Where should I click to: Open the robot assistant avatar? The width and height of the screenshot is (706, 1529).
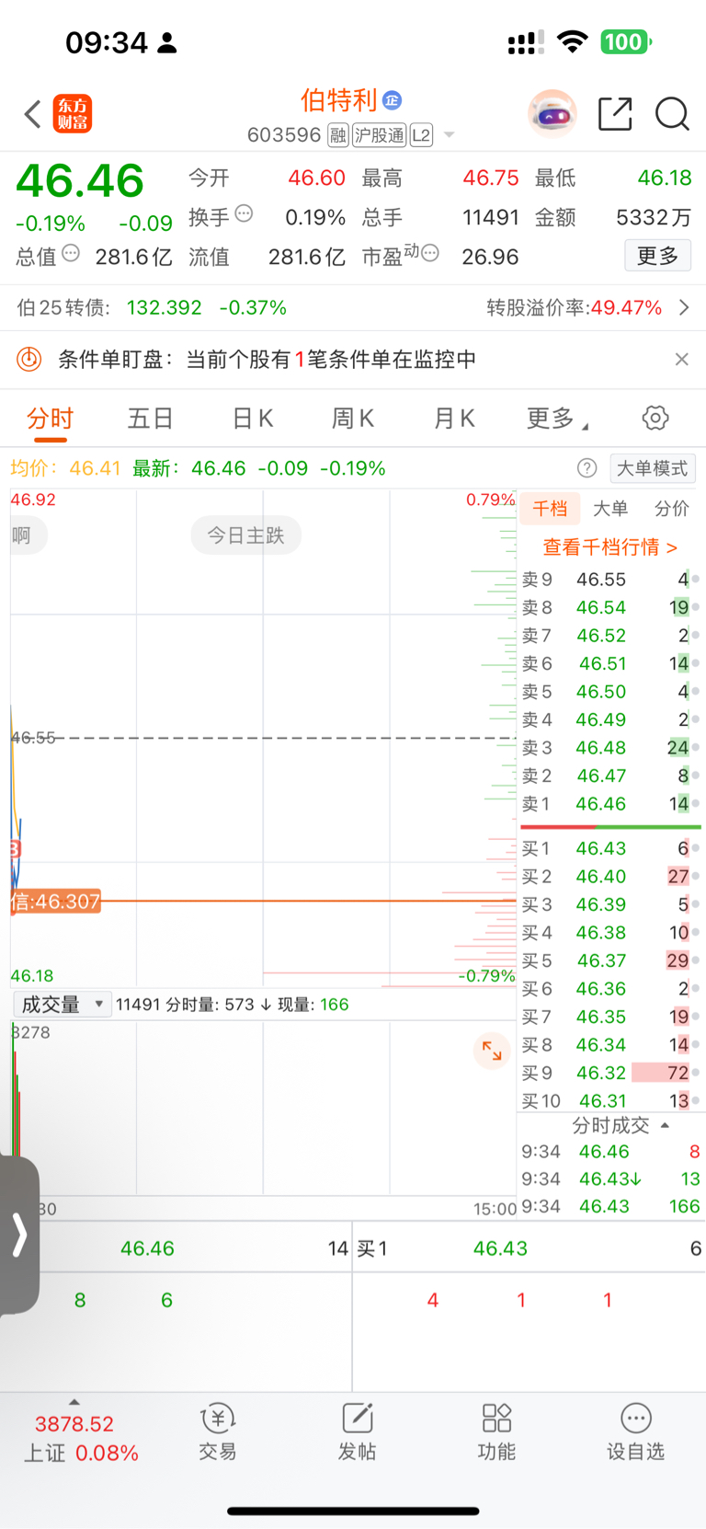click(x=552, y=114)
